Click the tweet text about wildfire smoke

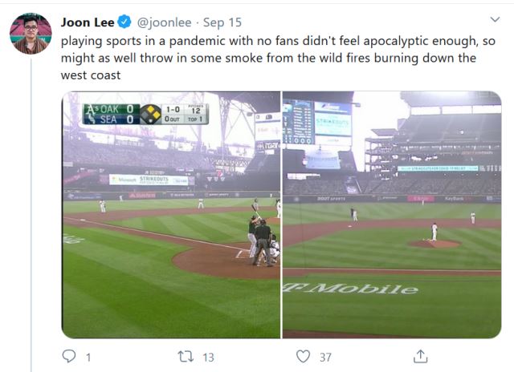click(278, 58)
